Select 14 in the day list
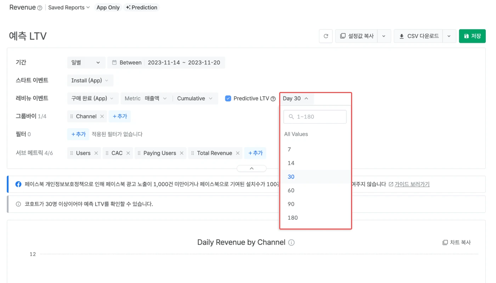 pos(315,163)
